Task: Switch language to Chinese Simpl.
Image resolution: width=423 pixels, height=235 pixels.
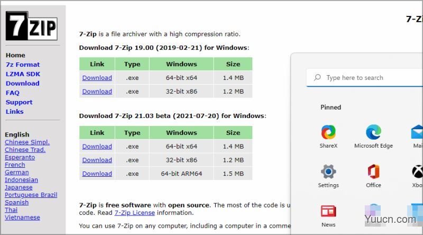Action: (27, 142)
